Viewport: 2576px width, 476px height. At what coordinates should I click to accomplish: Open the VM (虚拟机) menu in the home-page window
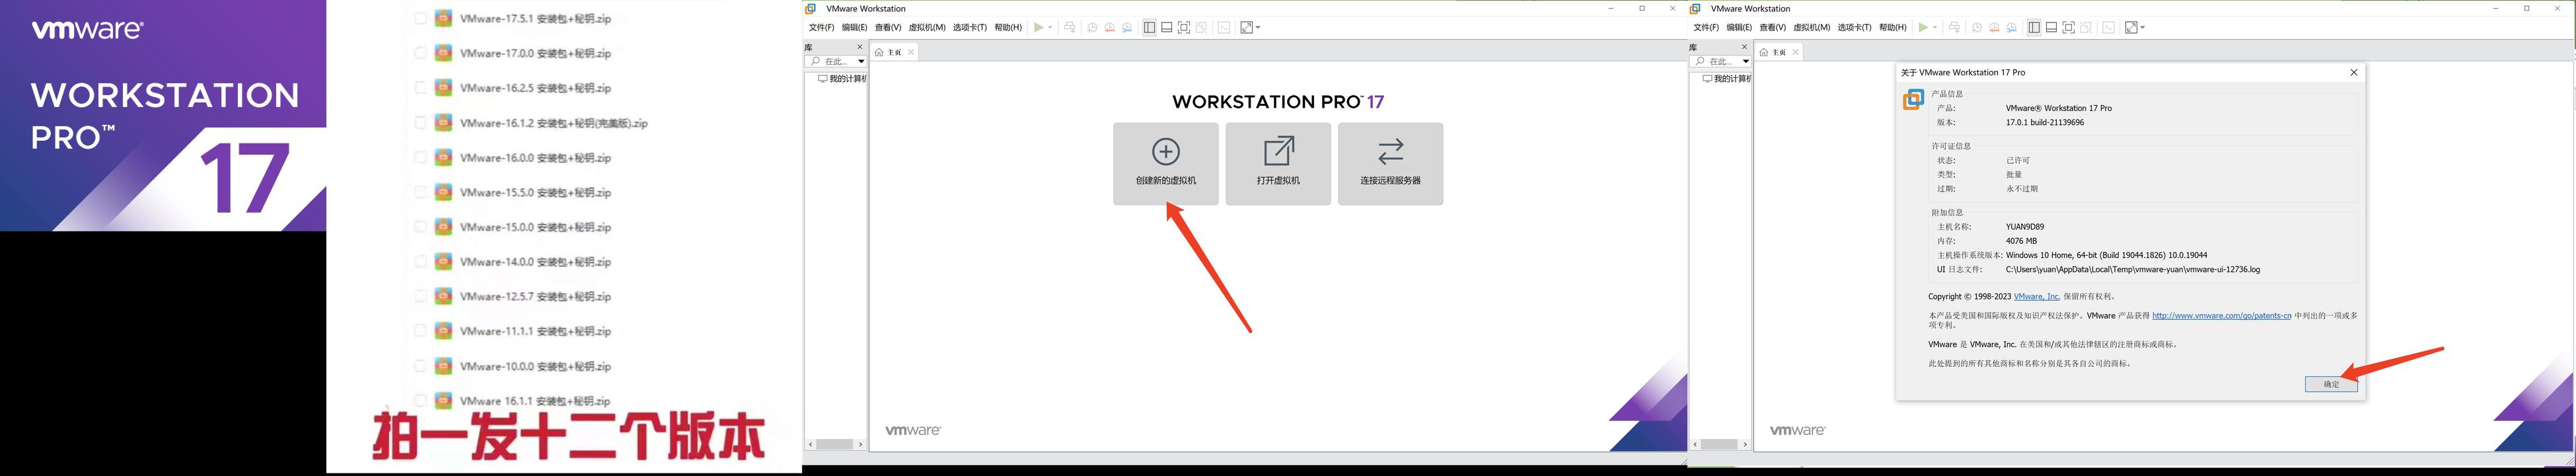[927, 27]
